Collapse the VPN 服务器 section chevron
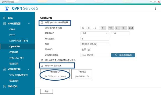 point(29,23)
